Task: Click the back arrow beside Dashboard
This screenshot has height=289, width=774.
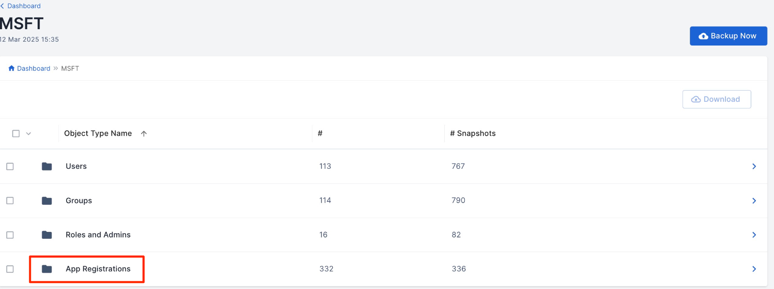Action: (x=2, y=6)
